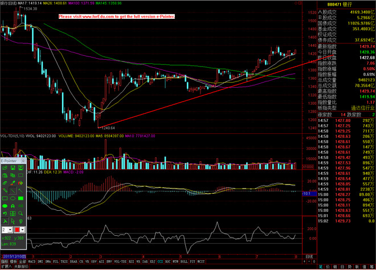Click the red color swatch in E-Pointer
This screenshot has height=270, width=376.
click(17, 230)
